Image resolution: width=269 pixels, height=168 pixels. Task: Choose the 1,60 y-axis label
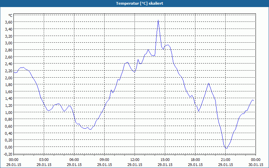9,91
